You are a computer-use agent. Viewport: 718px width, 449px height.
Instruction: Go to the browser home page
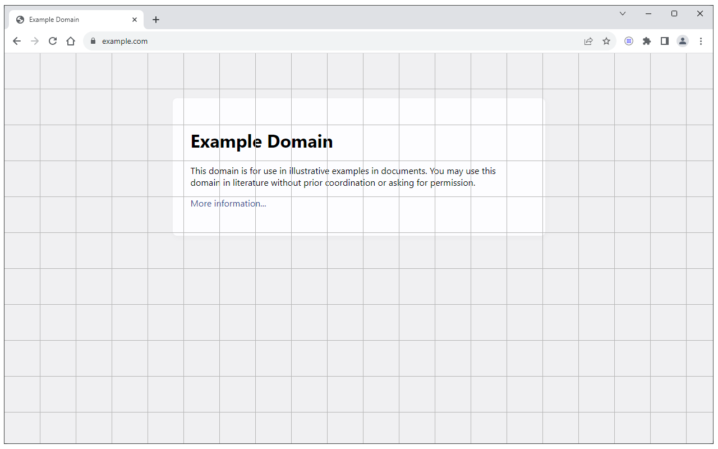tap(71, 41)
